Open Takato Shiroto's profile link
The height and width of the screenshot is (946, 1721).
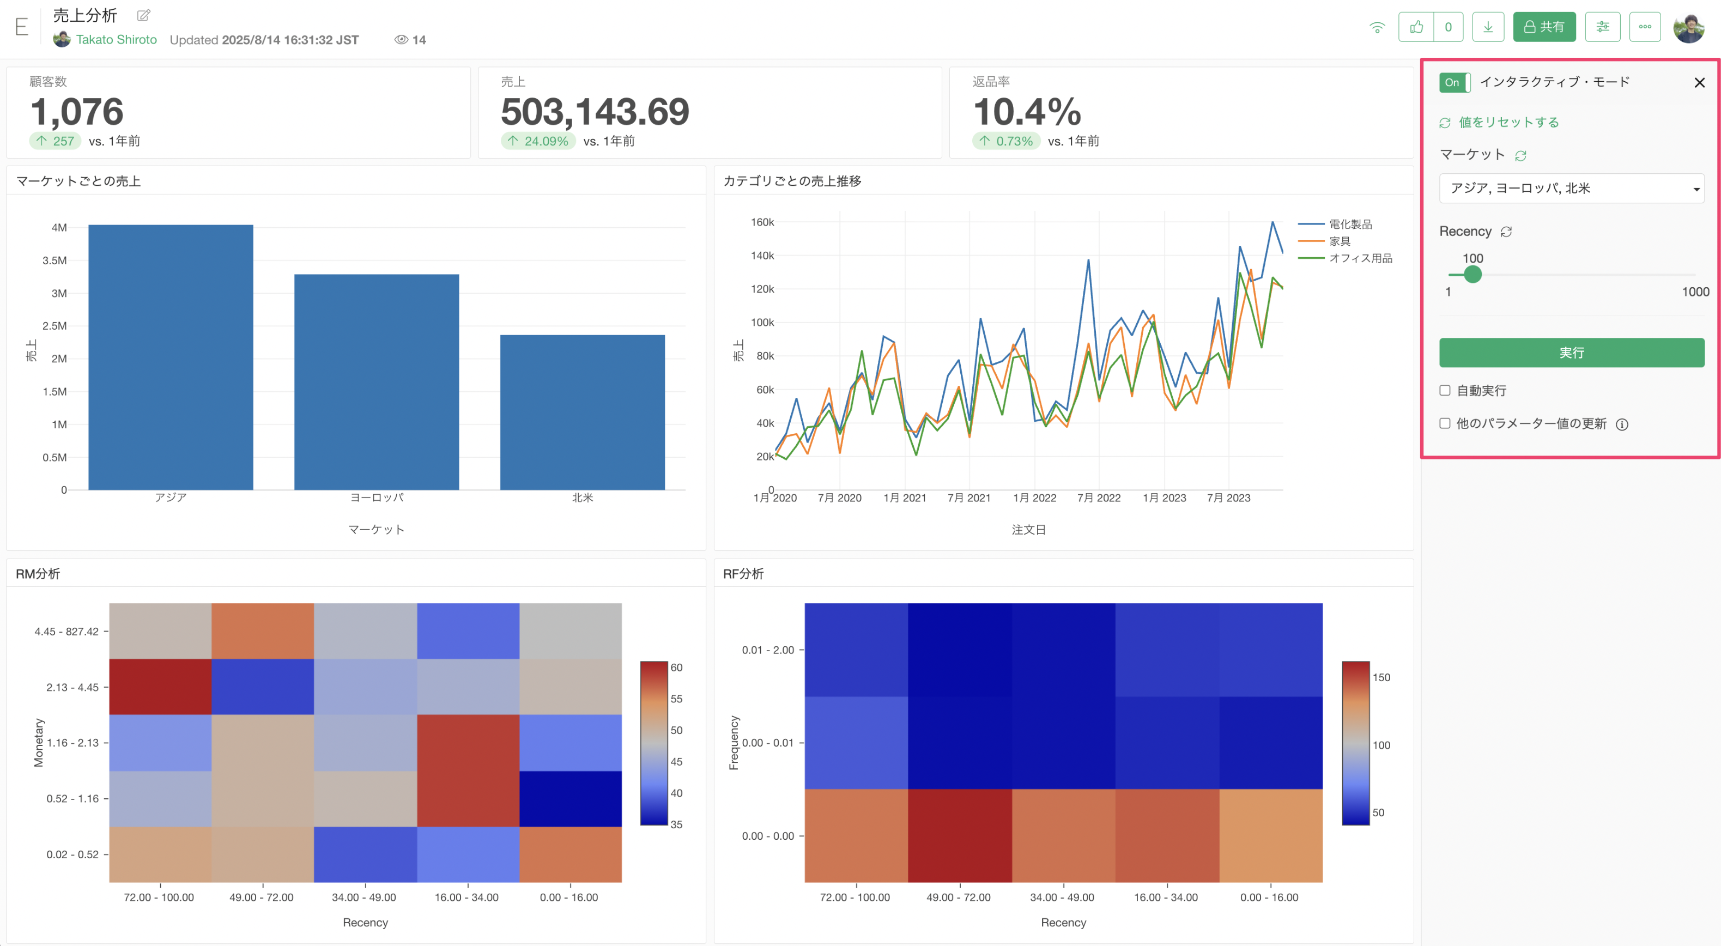pyautogui.click(x=116, y=39)
